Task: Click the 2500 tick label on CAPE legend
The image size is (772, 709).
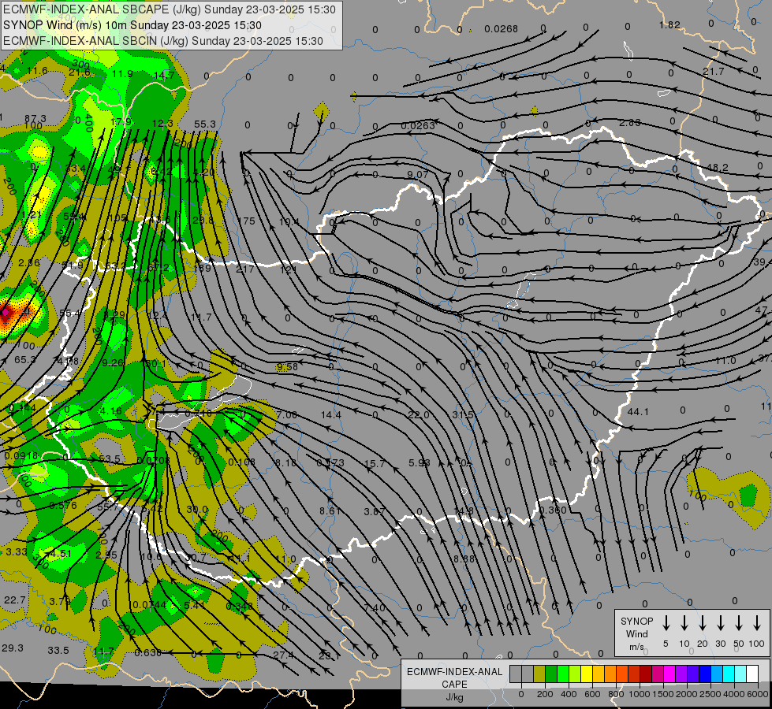Action: 710,694
